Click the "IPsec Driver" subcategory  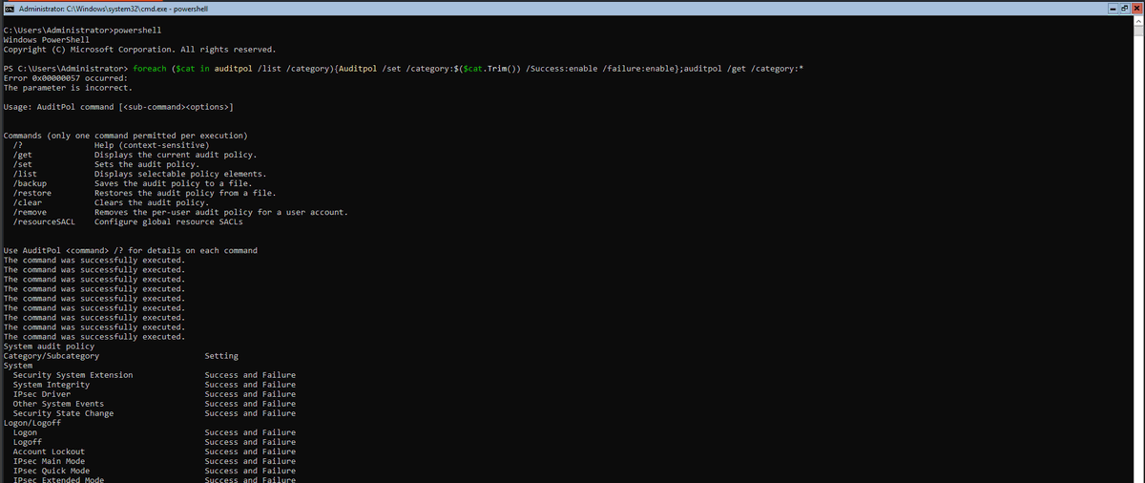[x=42, y=393]
